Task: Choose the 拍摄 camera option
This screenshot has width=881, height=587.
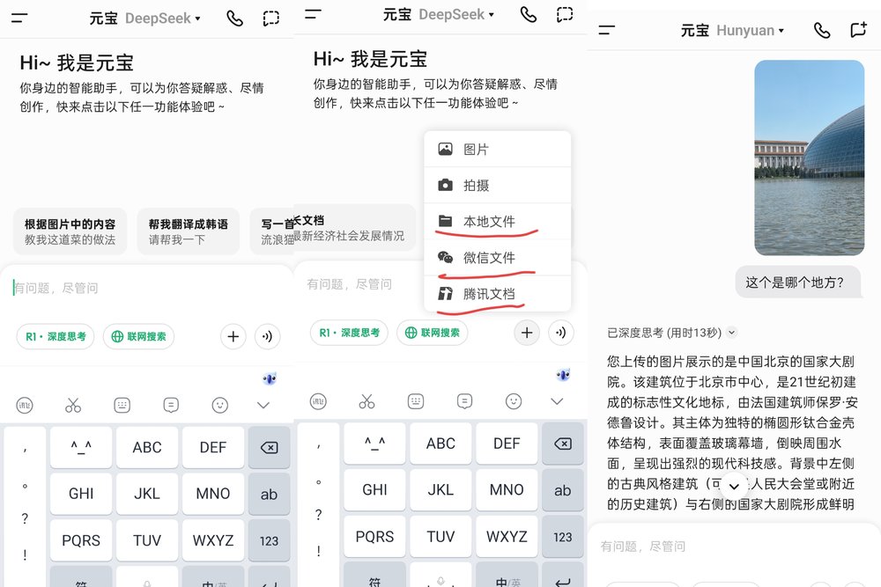Action: [497, 186]
